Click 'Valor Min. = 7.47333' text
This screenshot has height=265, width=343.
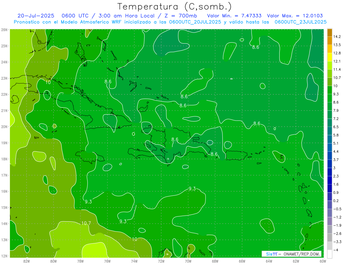234,16
